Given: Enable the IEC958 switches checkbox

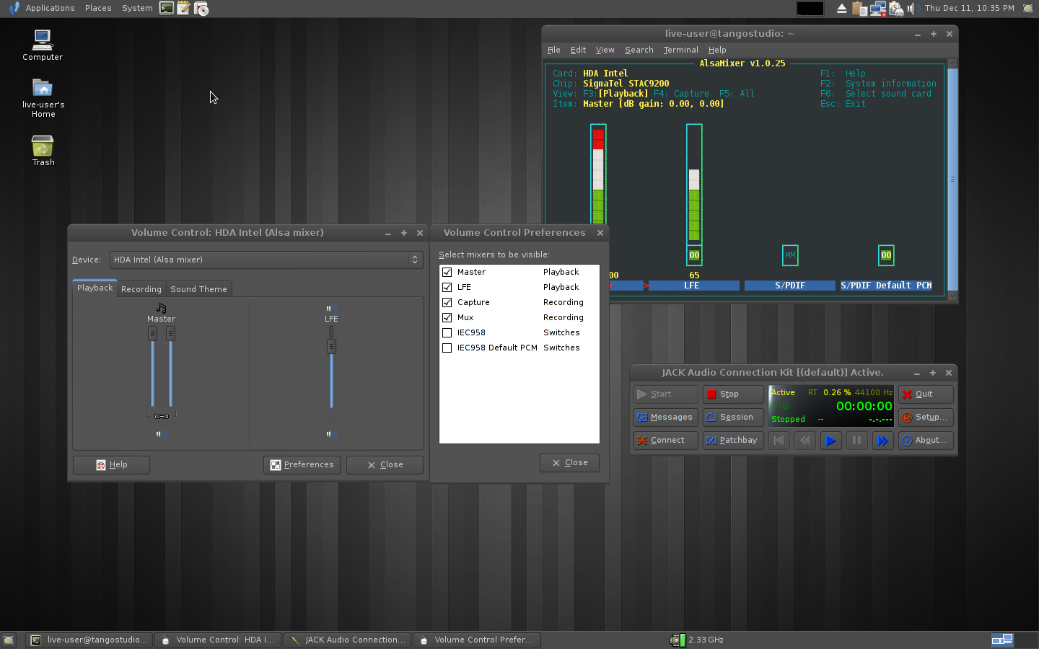Looking at the screenshot, I should (x=447, y=332).
